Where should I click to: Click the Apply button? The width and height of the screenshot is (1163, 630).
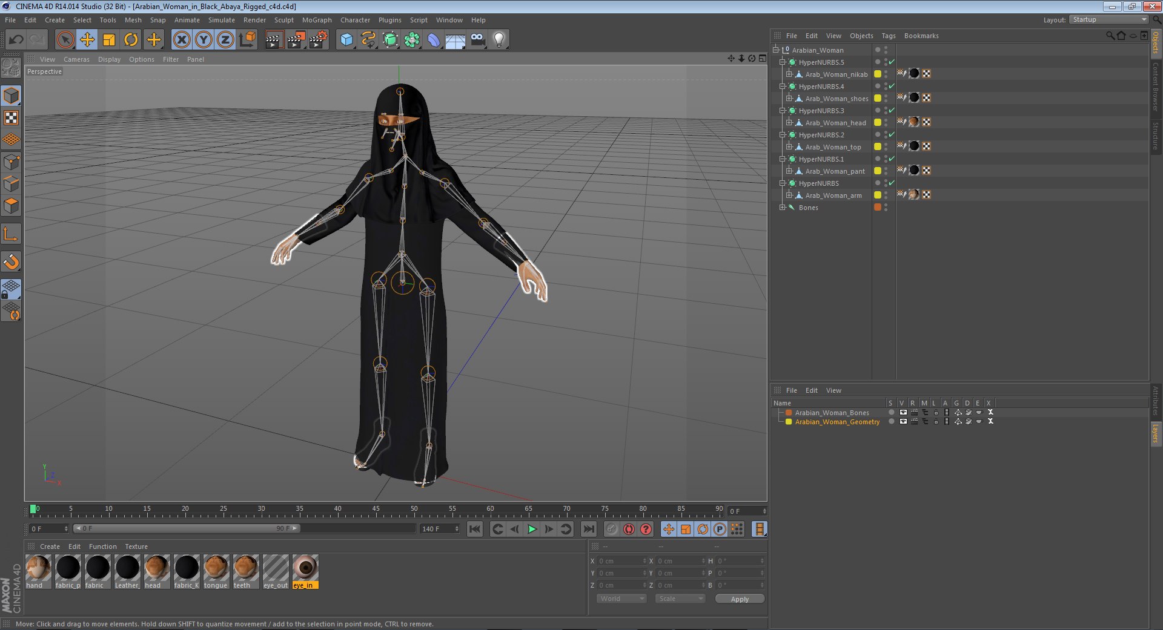coord(740,599)
